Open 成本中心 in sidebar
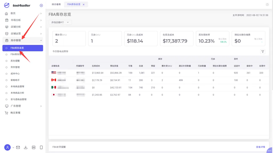 [15, 74]
